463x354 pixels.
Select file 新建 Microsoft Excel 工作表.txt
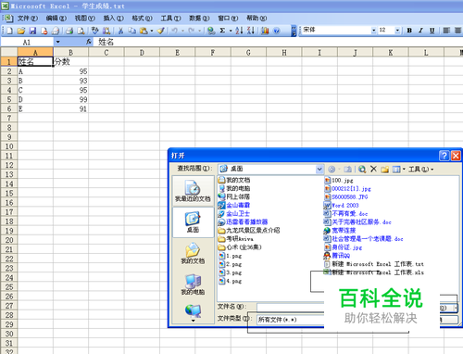(x=374, y=264)
